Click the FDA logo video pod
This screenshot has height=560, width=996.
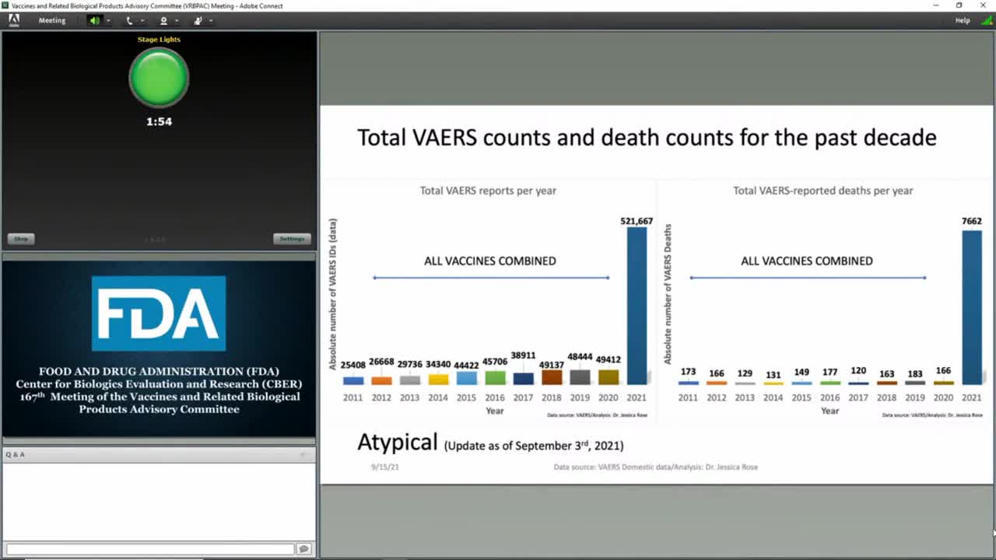coord(159,348)
